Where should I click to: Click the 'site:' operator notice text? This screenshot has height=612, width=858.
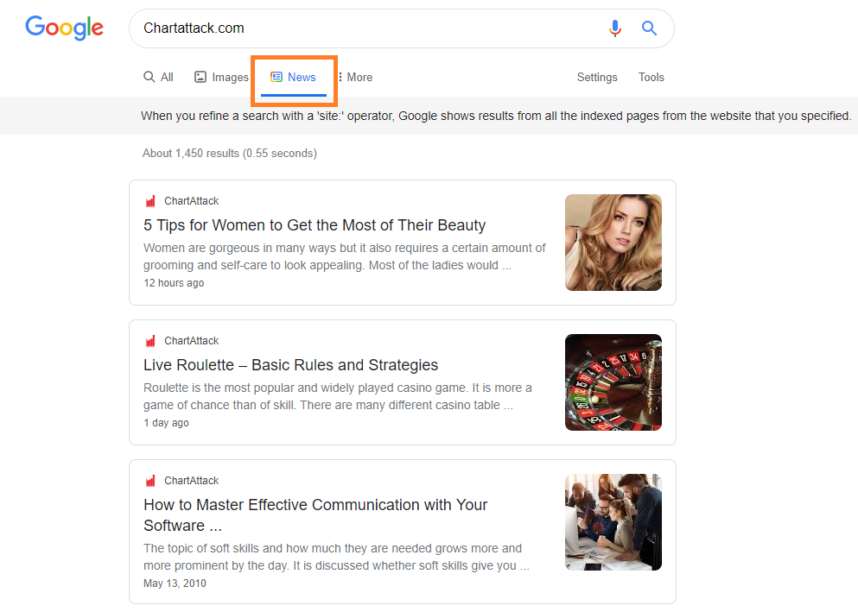pyautogui.click(x=496, y=116)
